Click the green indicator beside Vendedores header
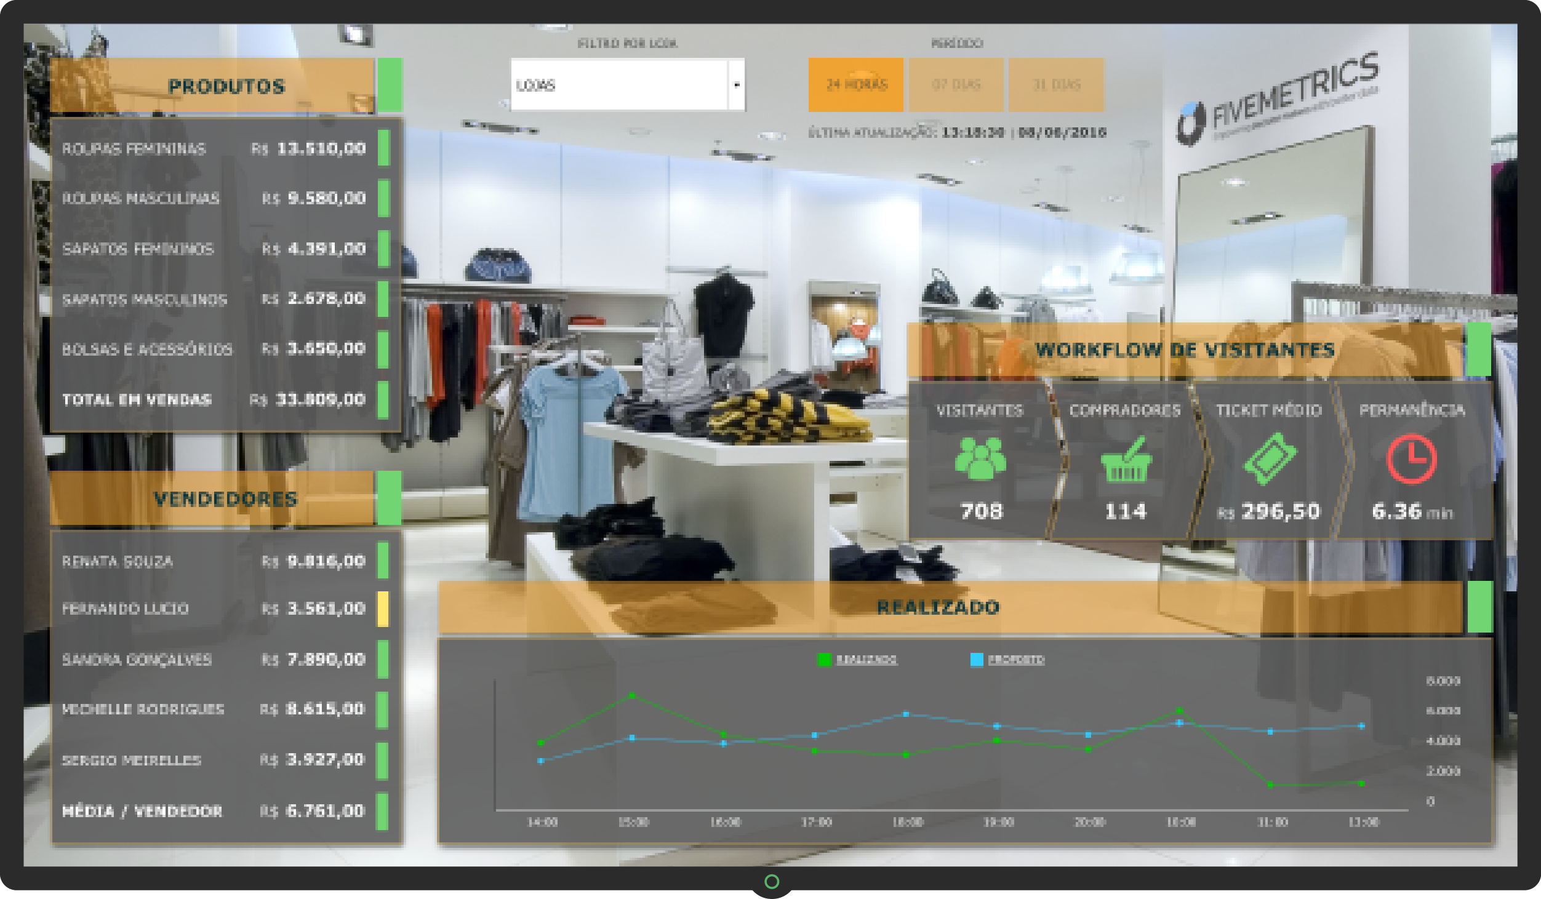Screen dimensions: 1541x899 pos(389,498)
